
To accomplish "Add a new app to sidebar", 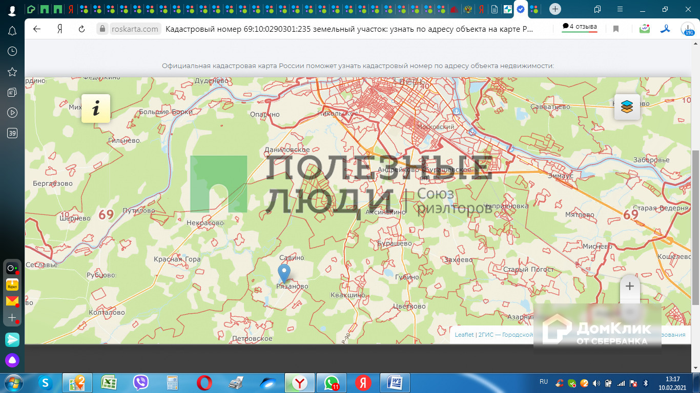I will 12,318.
